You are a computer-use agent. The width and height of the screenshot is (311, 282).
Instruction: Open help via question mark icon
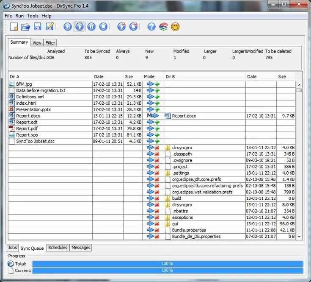[151, 27]
